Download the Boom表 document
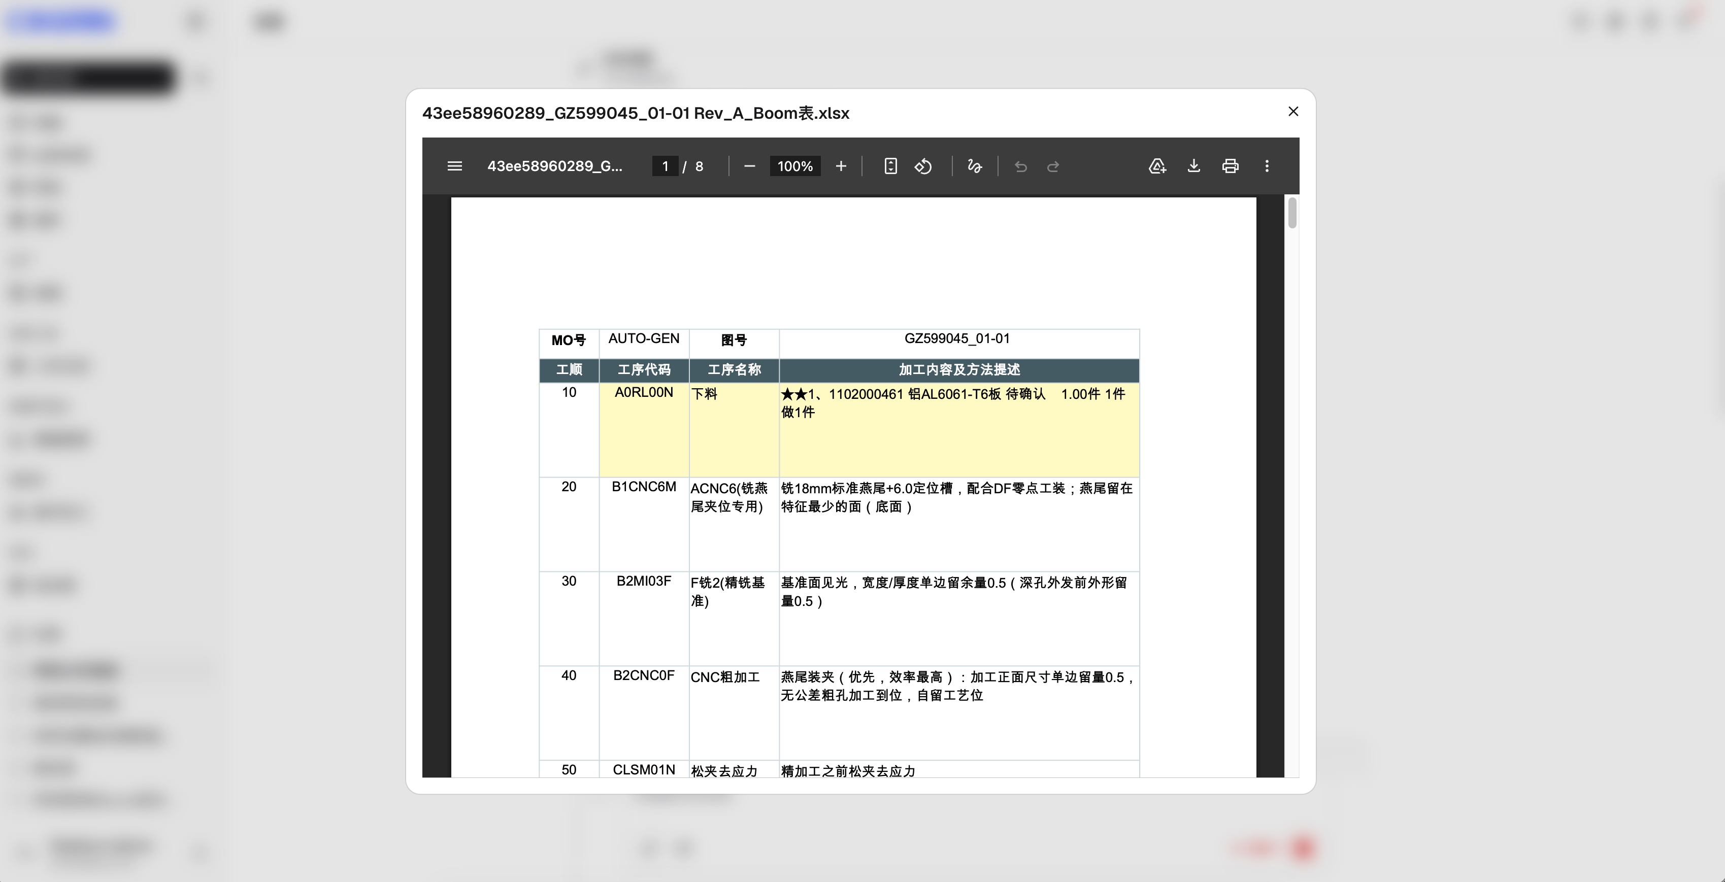This screenshot has width=1725, height=882. tap(1194, 166)
